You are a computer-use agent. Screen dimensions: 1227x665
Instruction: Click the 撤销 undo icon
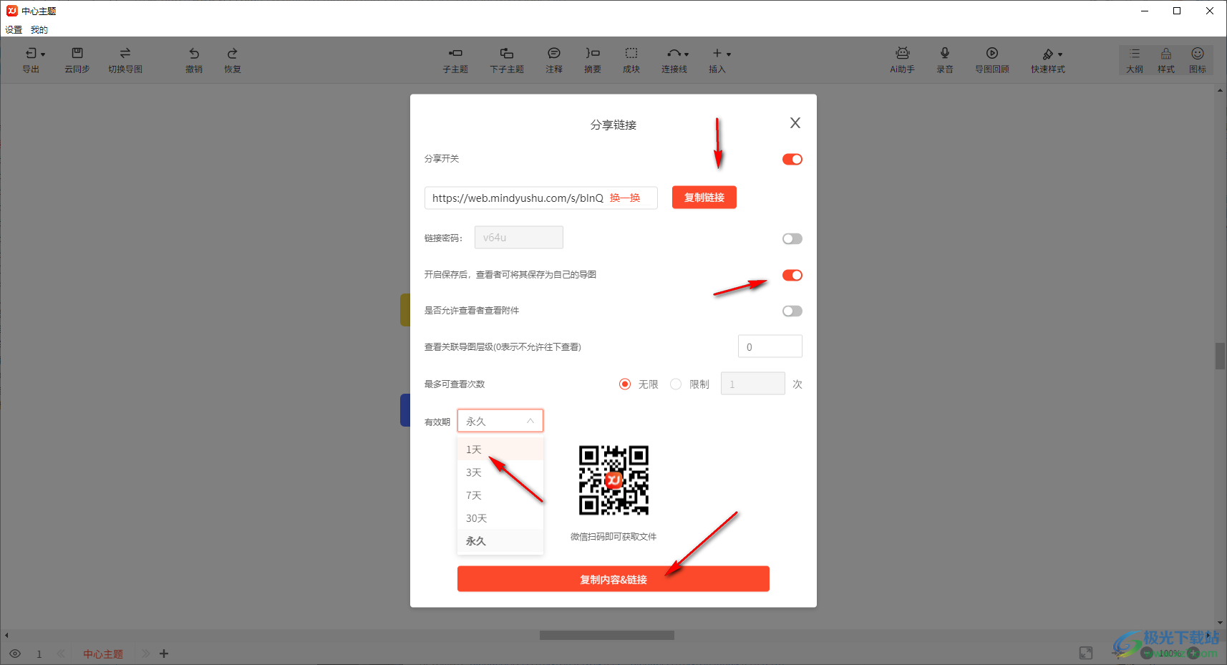(x=194, y=54)
